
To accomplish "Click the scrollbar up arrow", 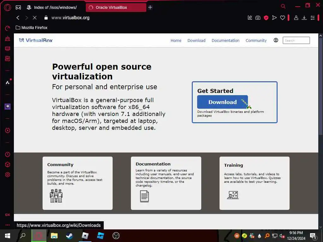I will point(320,36).
